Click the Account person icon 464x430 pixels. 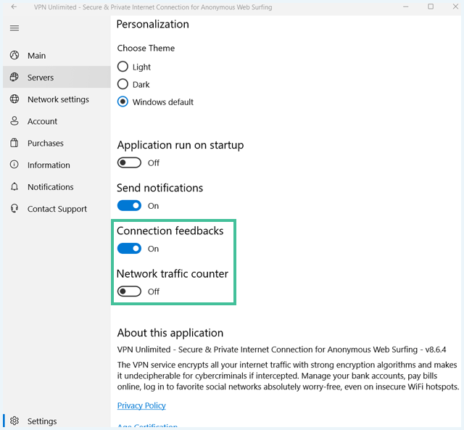14,121
